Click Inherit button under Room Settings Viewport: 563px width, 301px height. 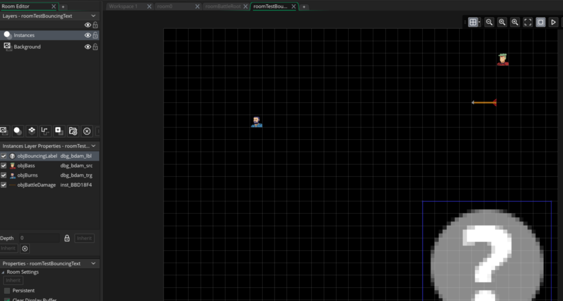(13, 281)
